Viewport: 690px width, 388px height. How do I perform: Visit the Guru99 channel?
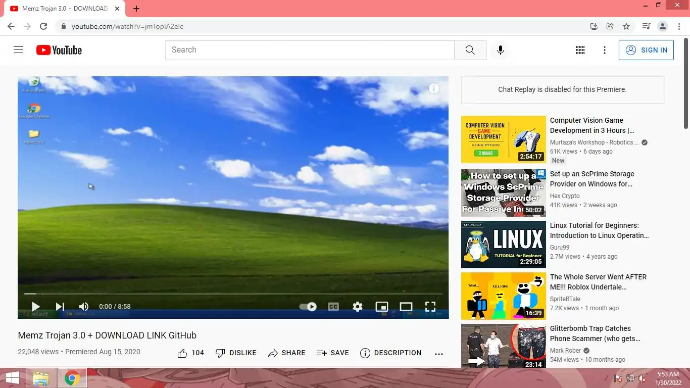(x=560, y=248)
